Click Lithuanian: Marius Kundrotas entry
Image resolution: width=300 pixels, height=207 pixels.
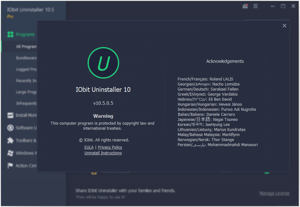211,130
